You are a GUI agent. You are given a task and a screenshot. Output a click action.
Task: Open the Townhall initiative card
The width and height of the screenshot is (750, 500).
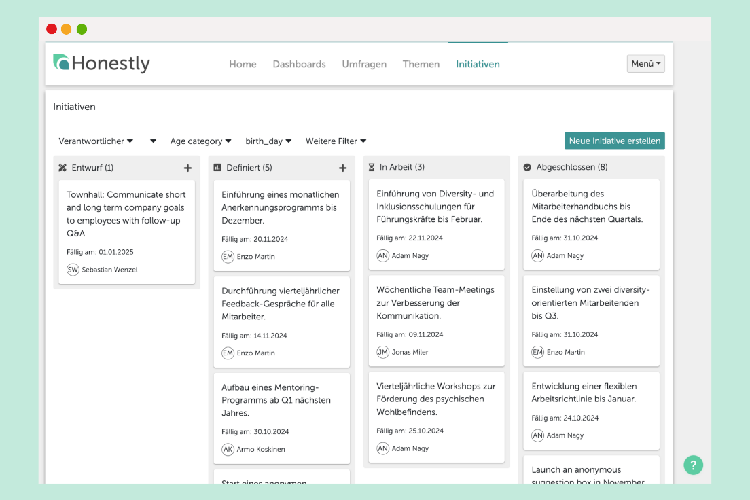[126, 214]
